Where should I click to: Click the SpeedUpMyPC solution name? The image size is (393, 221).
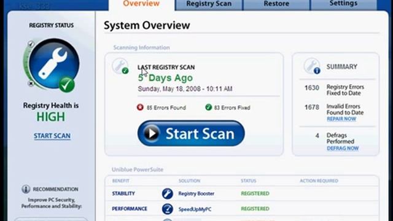(195, 209)
